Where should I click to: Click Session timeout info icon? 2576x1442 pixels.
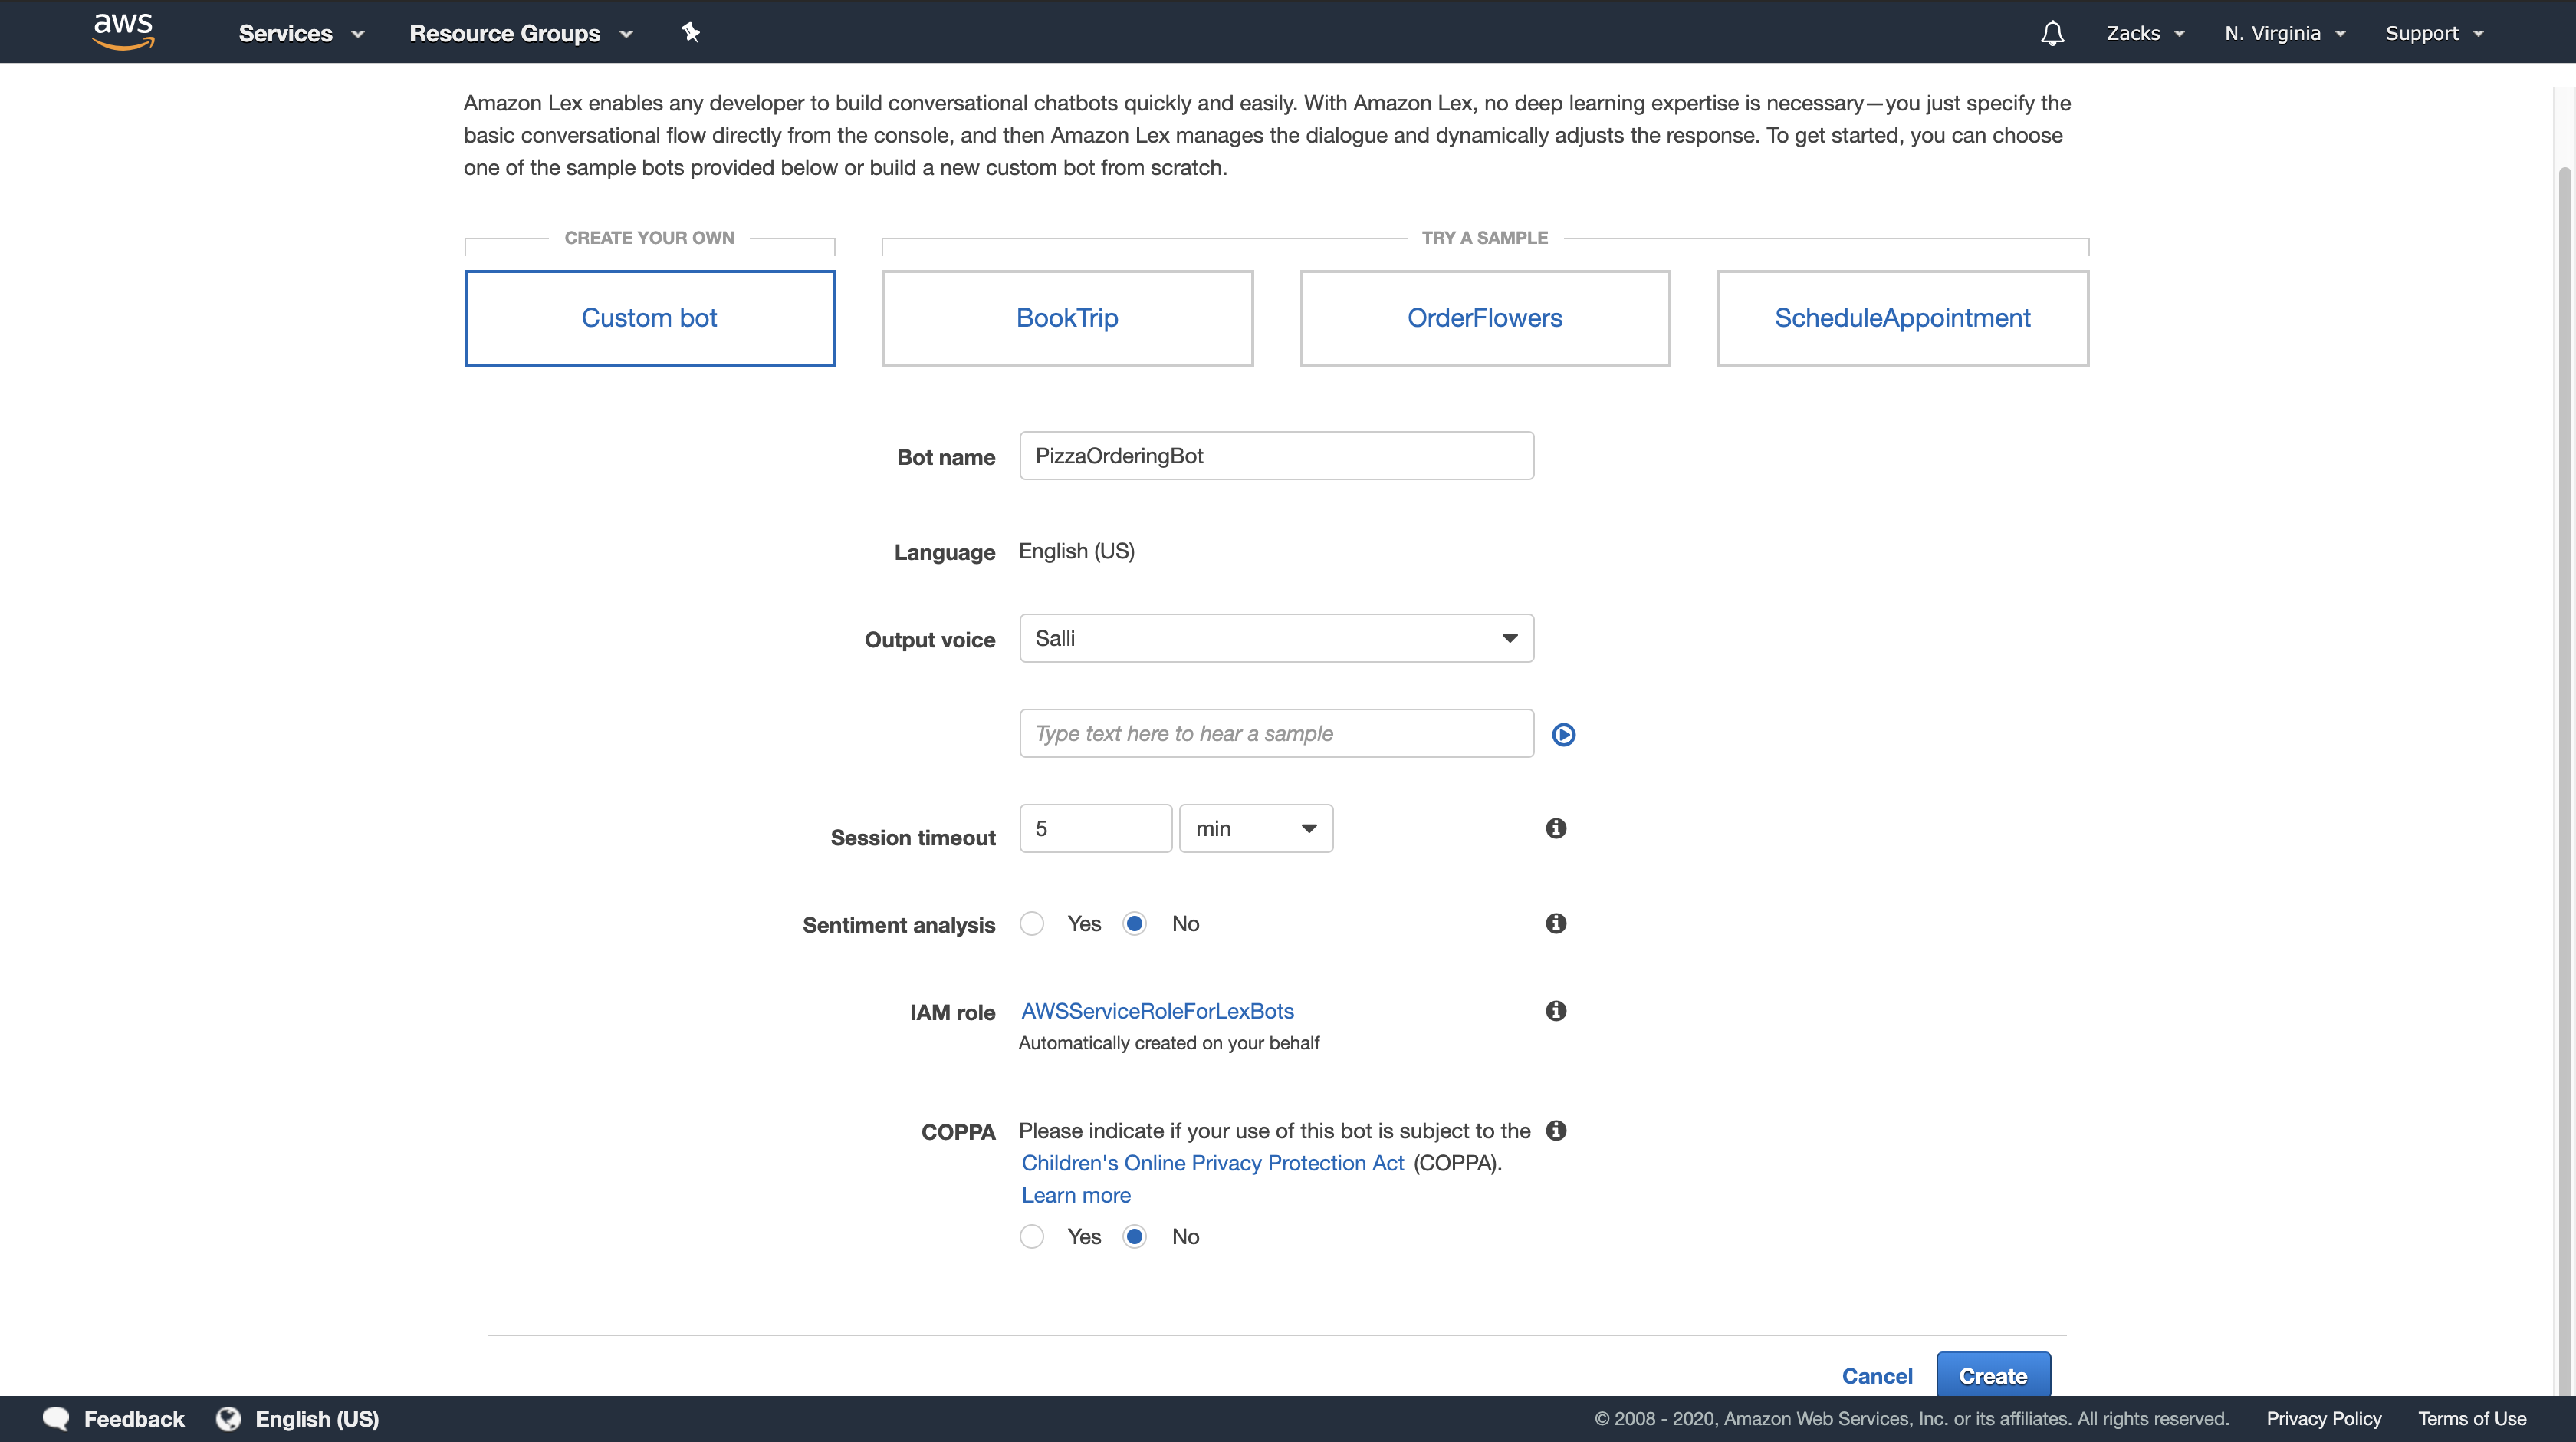(x=1555, y=828)
